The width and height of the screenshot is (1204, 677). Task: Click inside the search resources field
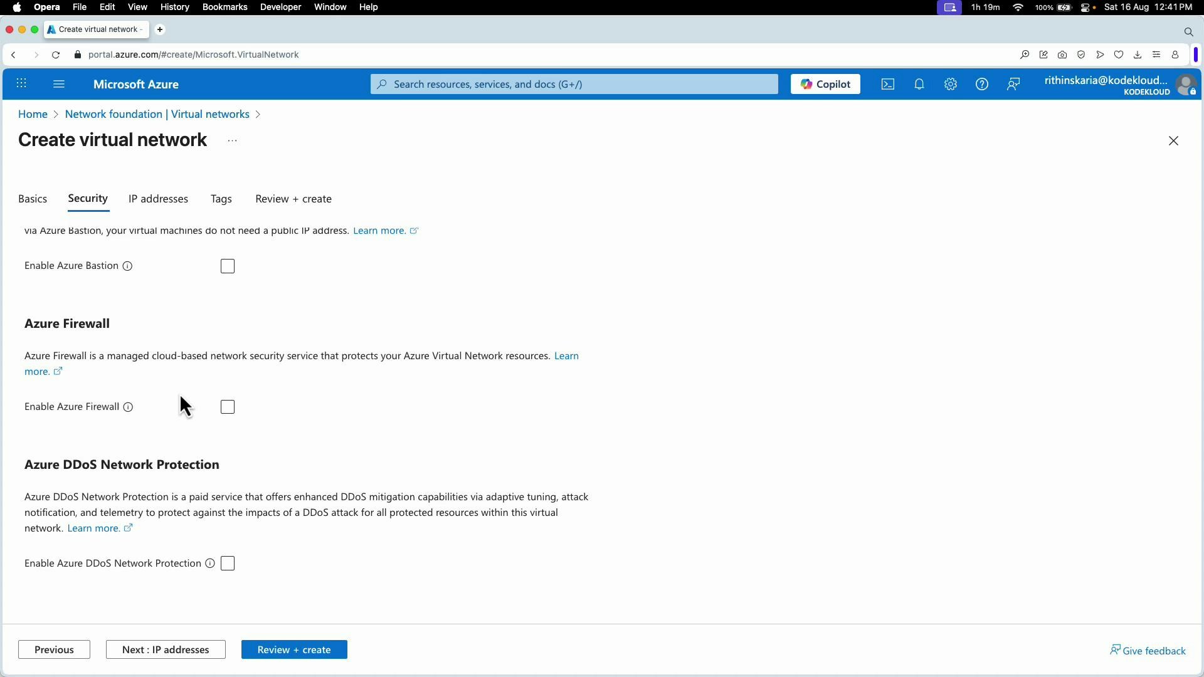pos(573,83)
